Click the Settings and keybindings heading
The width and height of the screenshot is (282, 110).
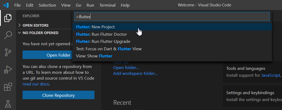click(x=250, y=93)
